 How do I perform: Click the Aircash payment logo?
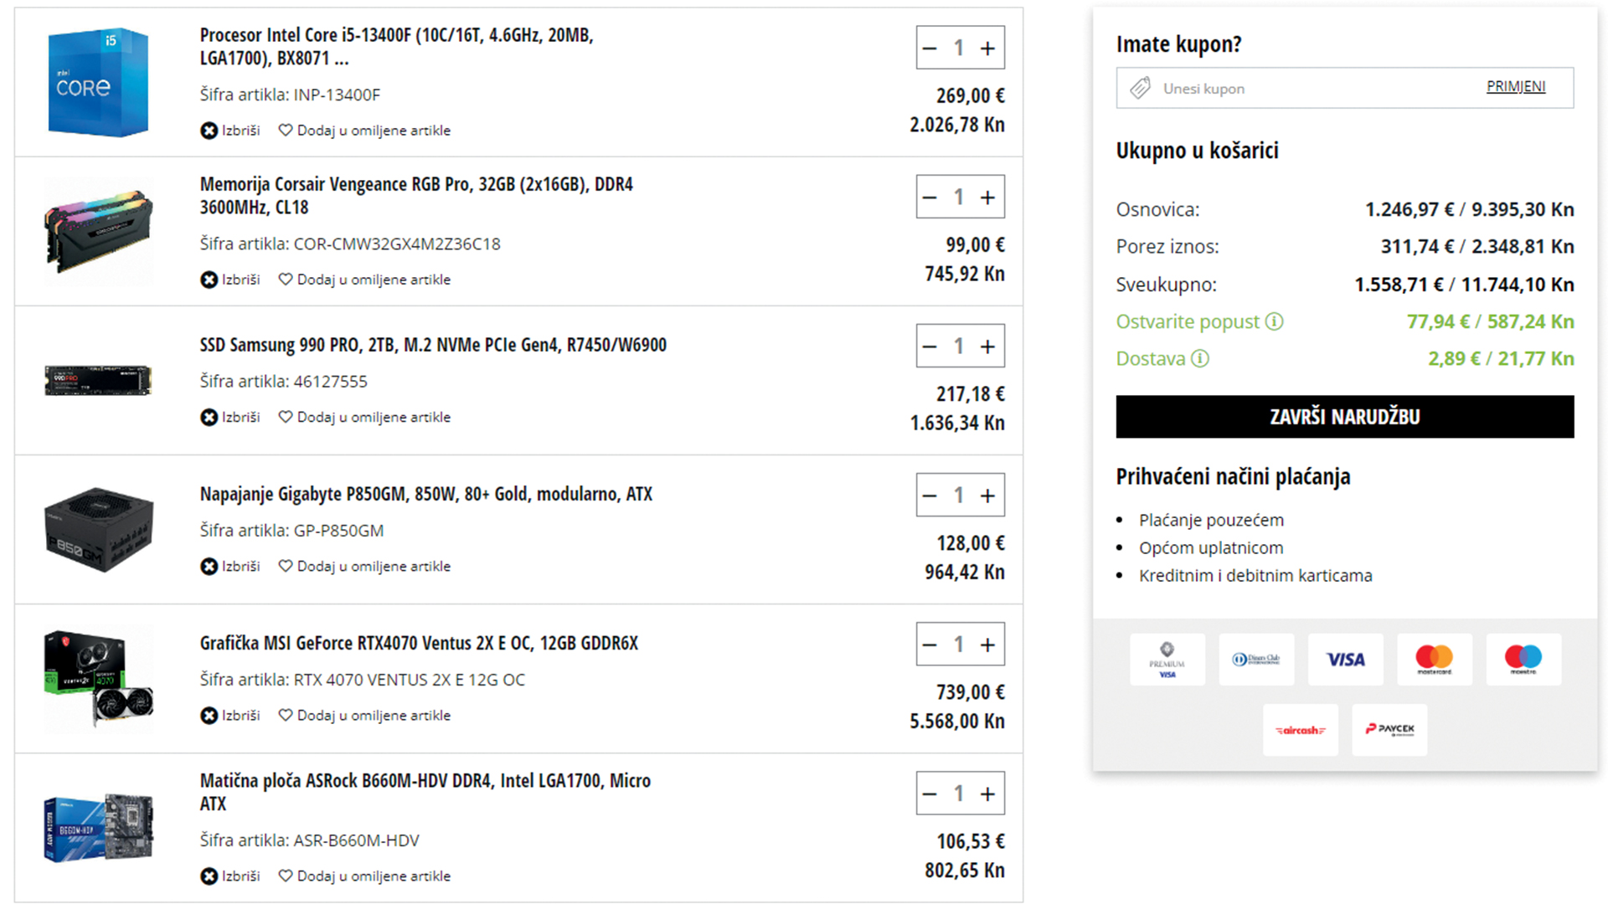(1300, 730)
